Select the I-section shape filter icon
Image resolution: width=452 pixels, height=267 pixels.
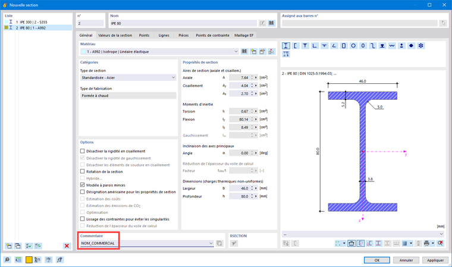(285, 46)
